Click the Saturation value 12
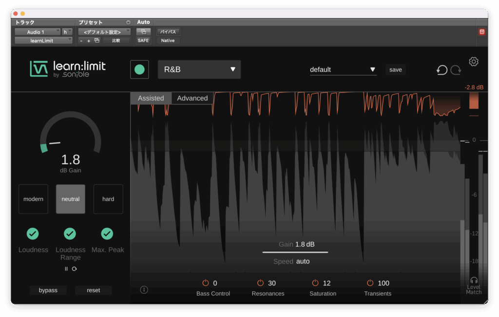The width and height of the screenshot is (499, 317). [326, 283]
